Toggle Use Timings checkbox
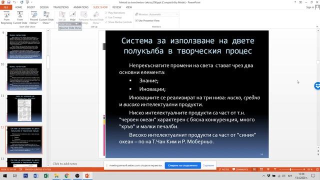 tap(106, 17)
